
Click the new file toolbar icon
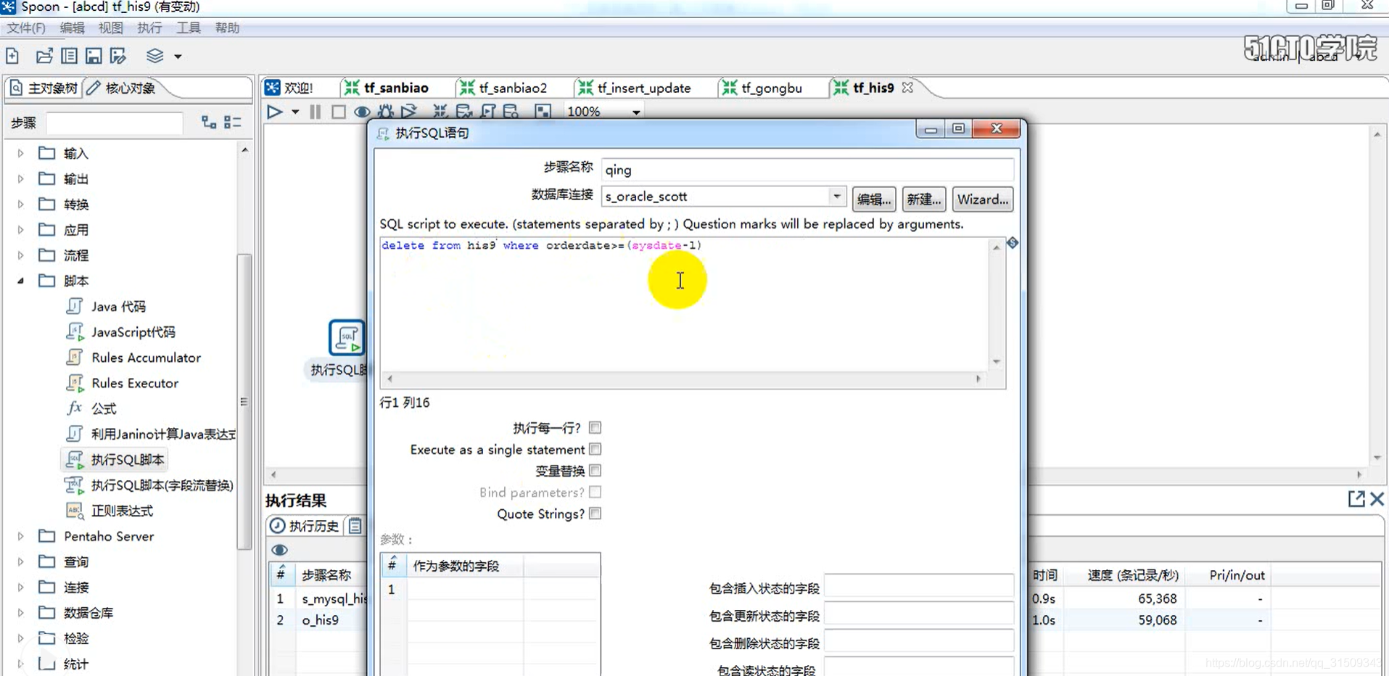(x=12, y=56)
